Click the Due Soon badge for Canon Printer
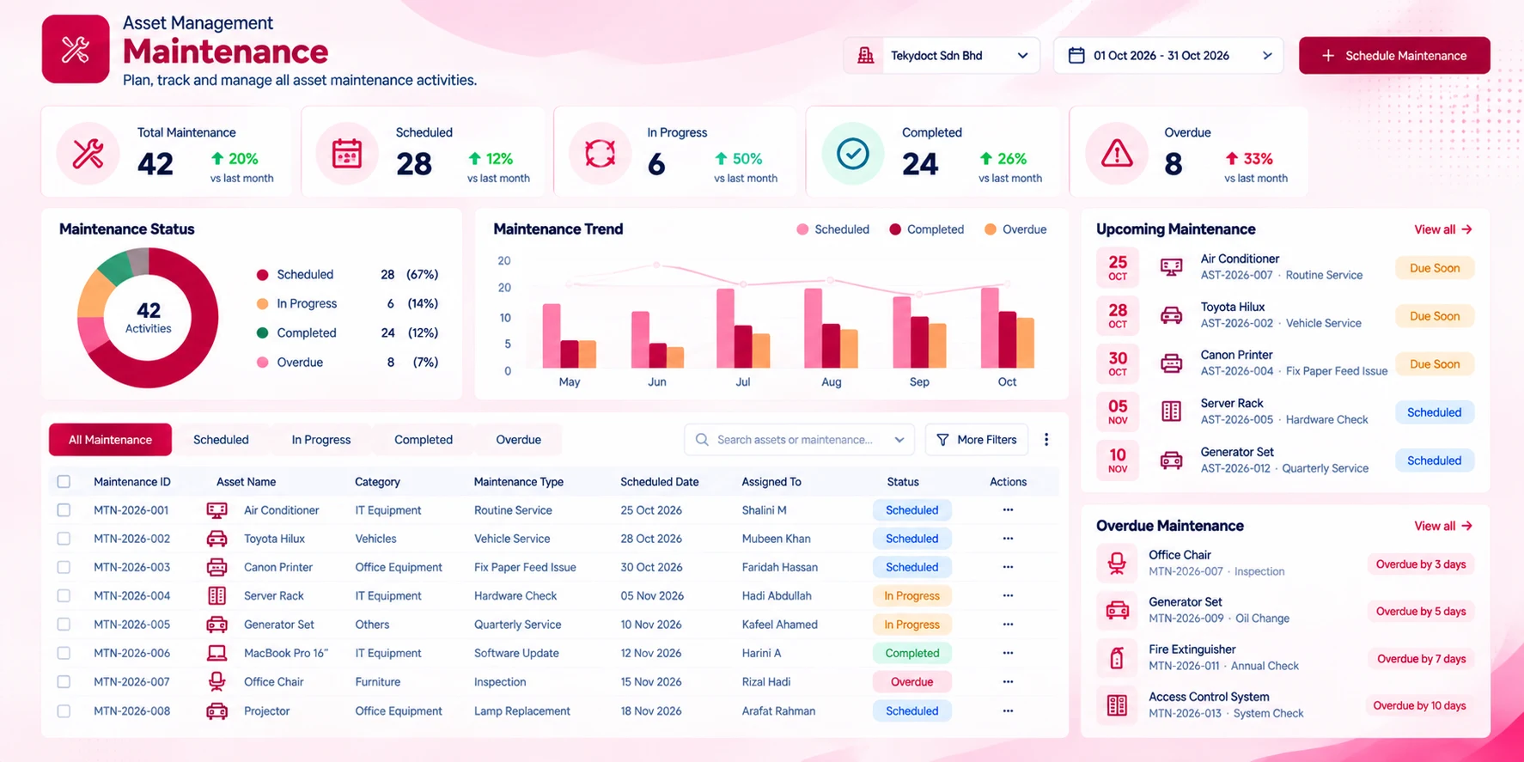1524x762 pixels. tap(1435, 364)
